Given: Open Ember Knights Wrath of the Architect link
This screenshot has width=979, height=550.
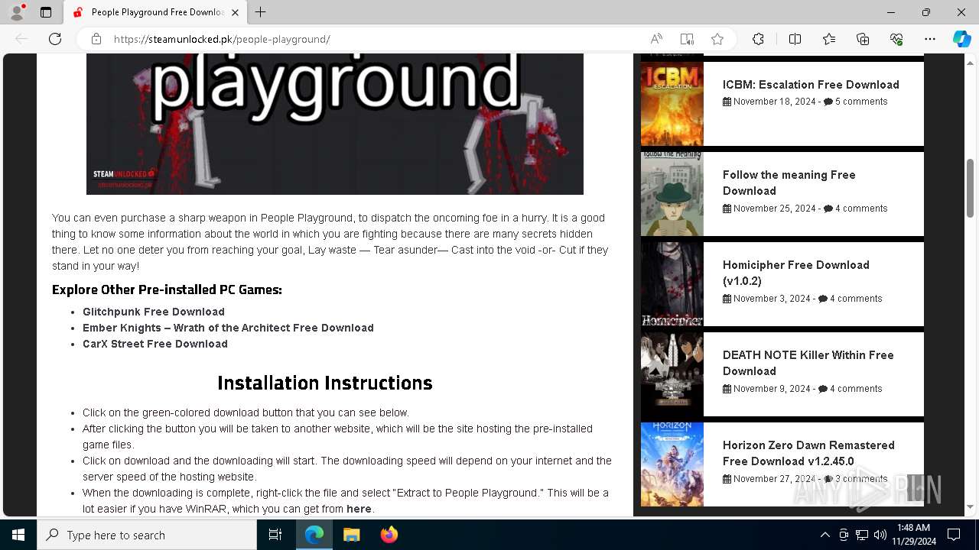Looking at the screenshot, I should click(228, 328).
